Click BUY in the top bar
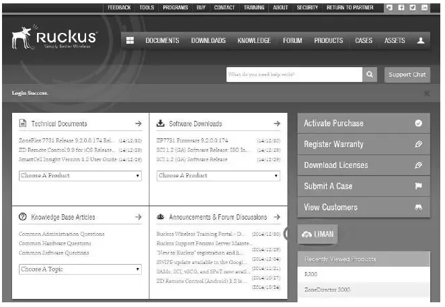The height and width of the screenshot is (307, 445). (201, 7)
